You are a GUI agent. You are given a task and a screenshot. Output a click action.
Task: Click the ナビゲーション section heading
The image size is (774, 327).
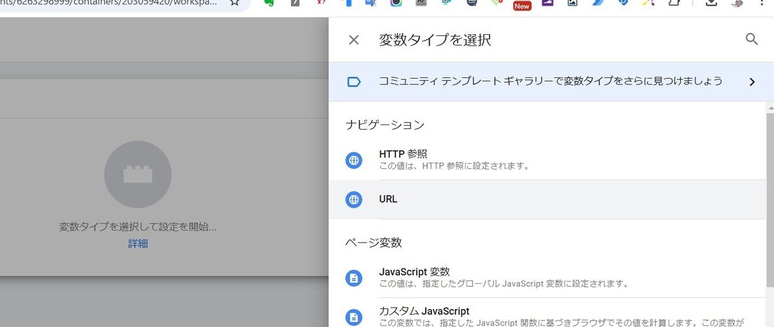(x=385, y=124)
